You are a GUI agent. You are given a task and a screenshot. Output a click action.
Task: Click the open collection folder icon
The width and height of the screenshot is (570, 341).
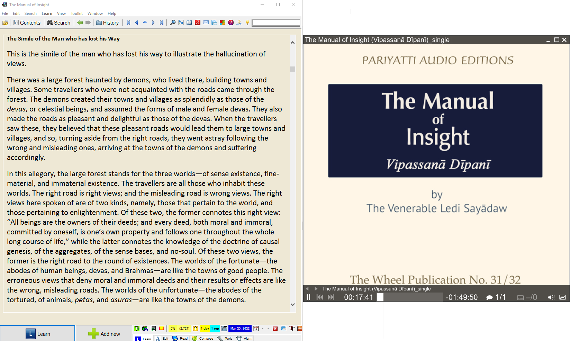tap(5, 23)
